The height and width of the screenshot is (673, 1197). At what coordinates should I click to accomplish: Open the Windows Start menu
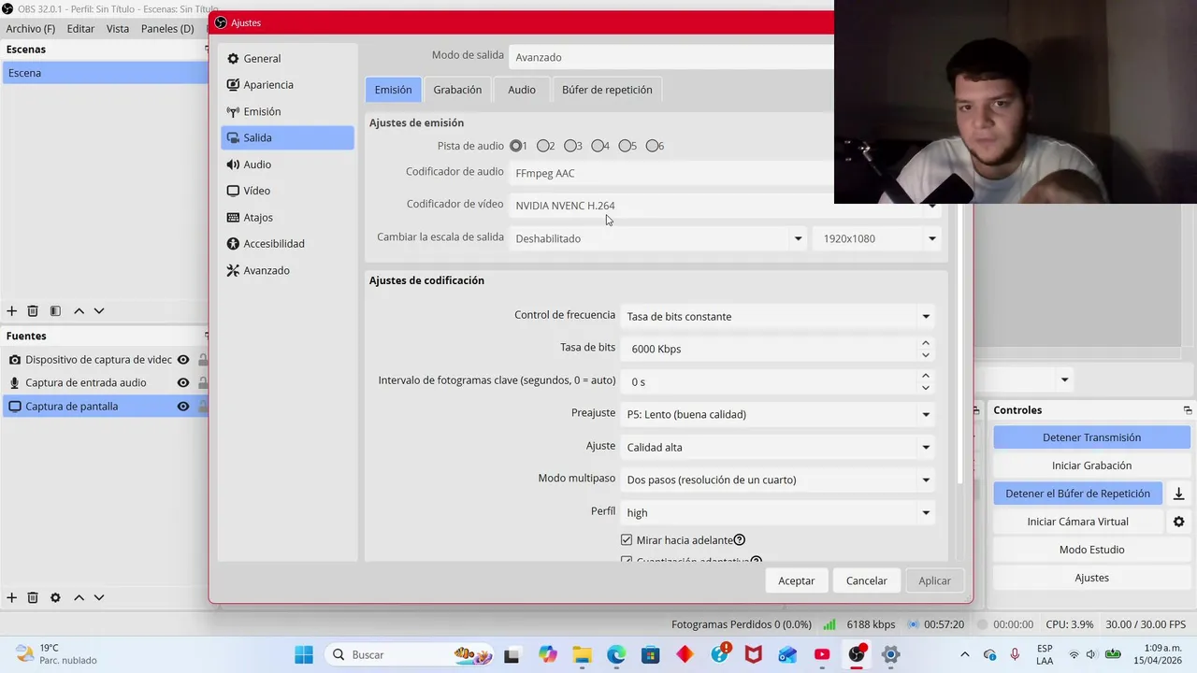coord(304,654)
